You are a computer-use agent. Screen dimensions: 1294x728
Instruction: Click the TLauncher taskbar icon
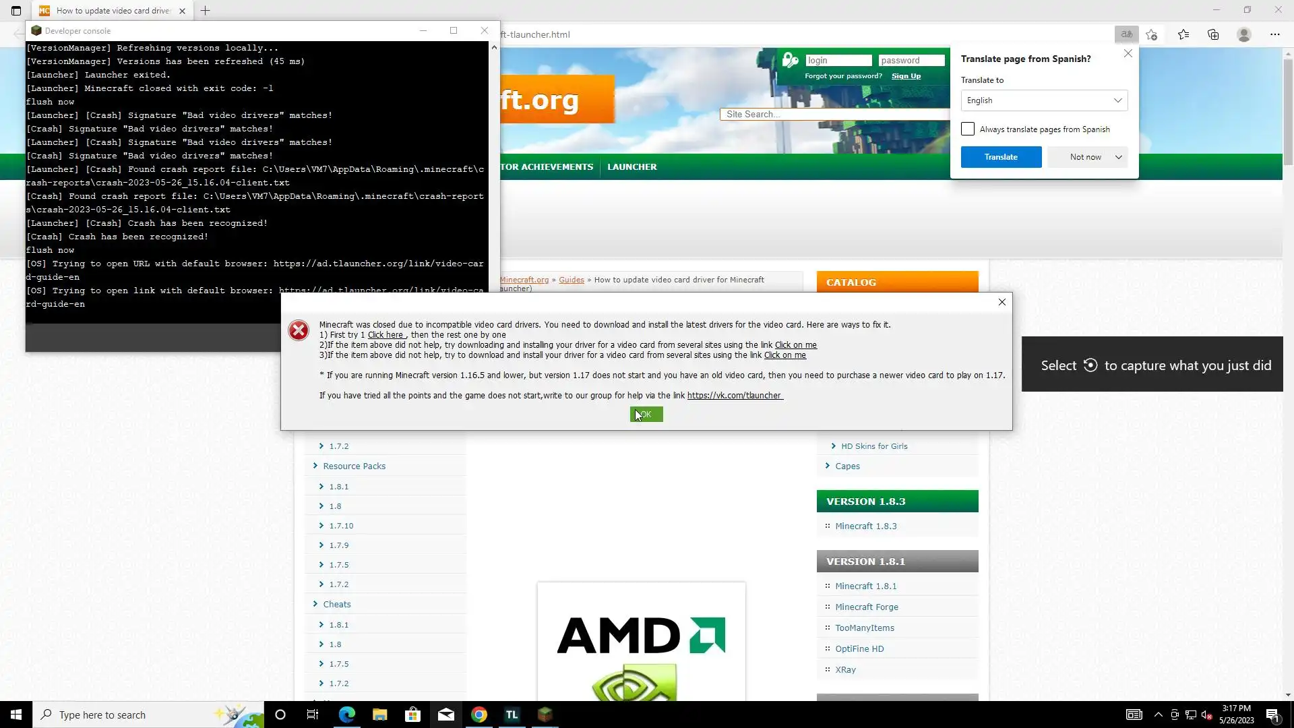point(512,715)
